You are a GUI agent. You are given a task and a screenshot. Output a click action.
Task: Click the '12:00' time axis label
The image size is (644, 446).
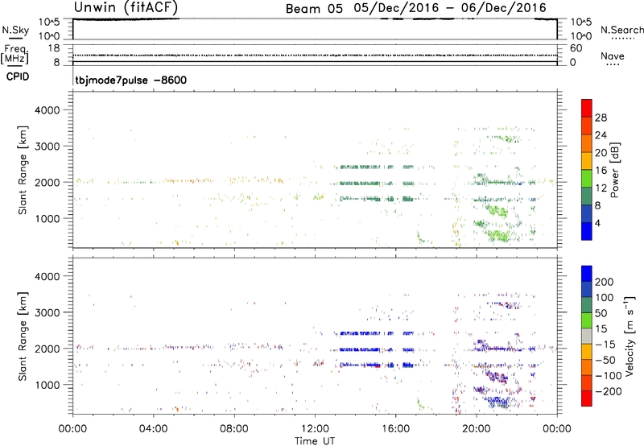click(315, 429)
